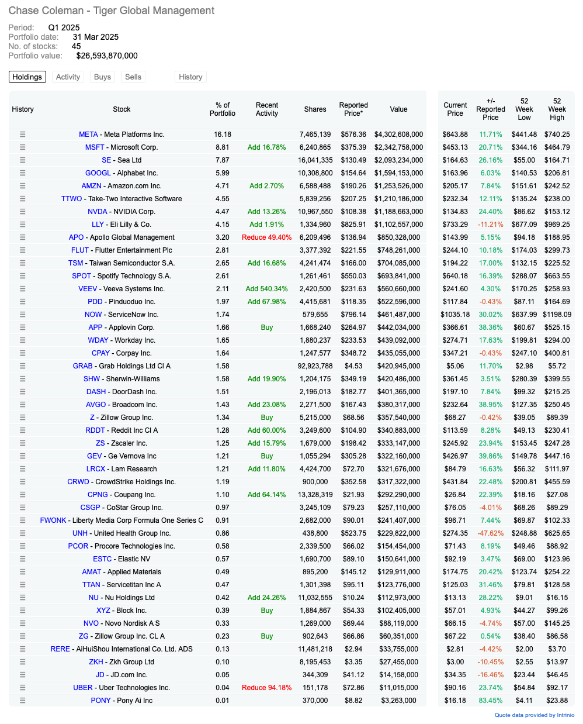This screenshot has width=583, height=724.
Task: Open history icon for PDD row
Action: click(x=23, y=302)
